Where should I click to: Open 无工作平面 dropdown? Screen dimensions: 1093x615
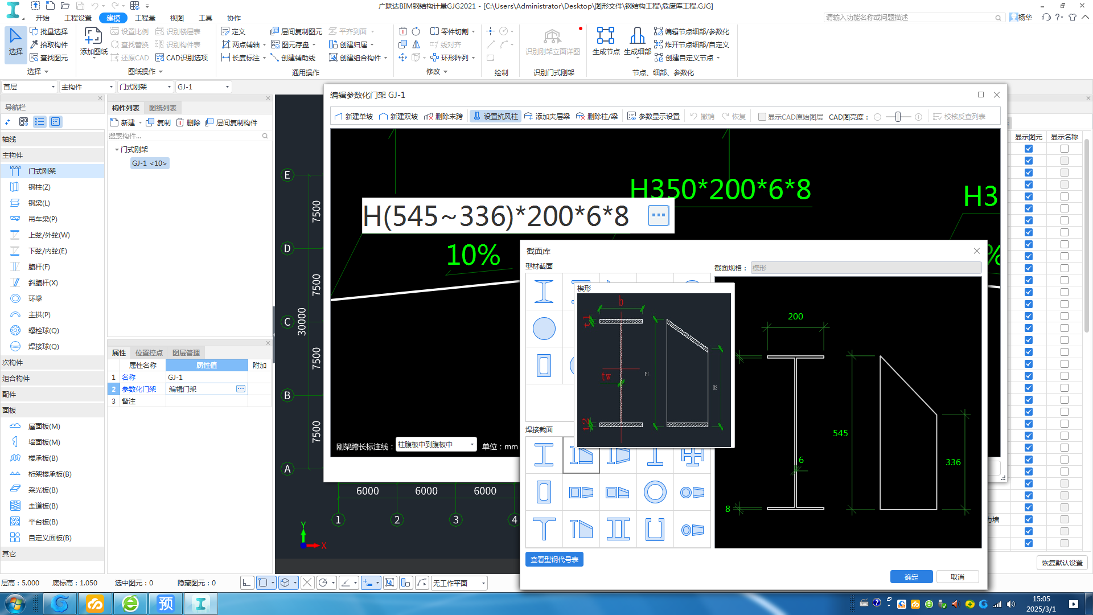click(x=459, y=583)
